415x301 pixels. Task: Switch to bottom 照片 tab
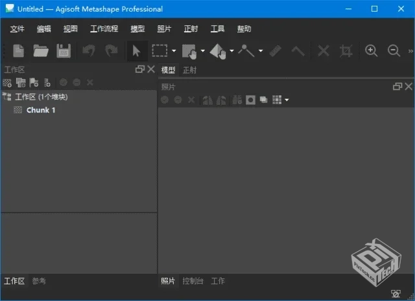pos(168,281)
